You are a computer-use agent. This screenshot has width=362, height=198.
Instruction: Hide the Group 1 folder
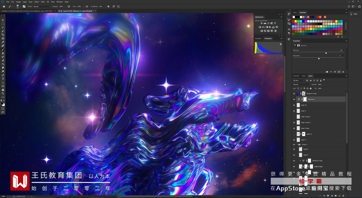294,144
